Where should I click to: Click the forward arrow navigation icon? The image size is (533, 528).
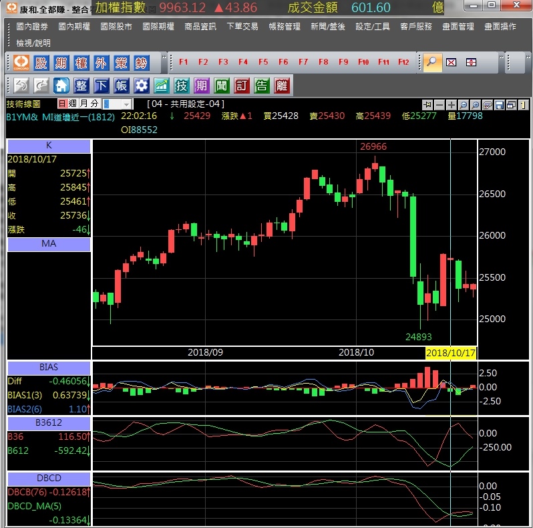[x=41, y=86]
